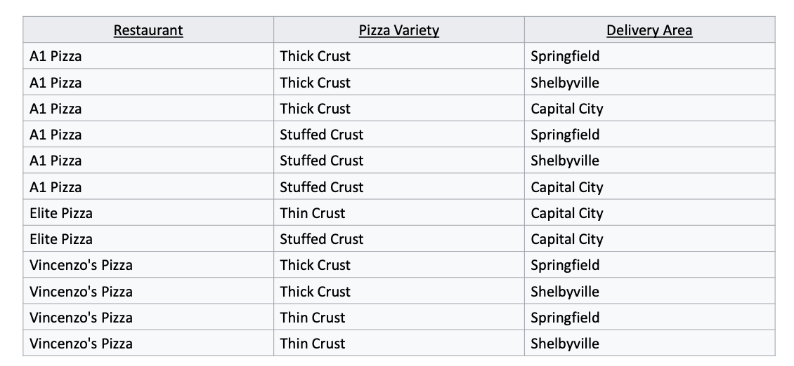Click the Pizza Variety column header
794x366 pixels.
[399, 30]
